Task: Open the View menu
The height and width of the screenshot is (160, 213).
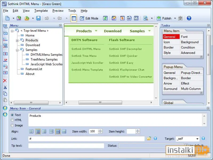Action: [26, 11]
